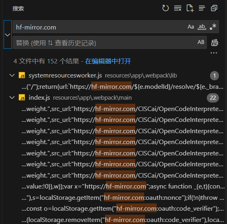This screenshot has width=227, height=224.
Task: Click the 1 result count badge
Action: [214, 75]
